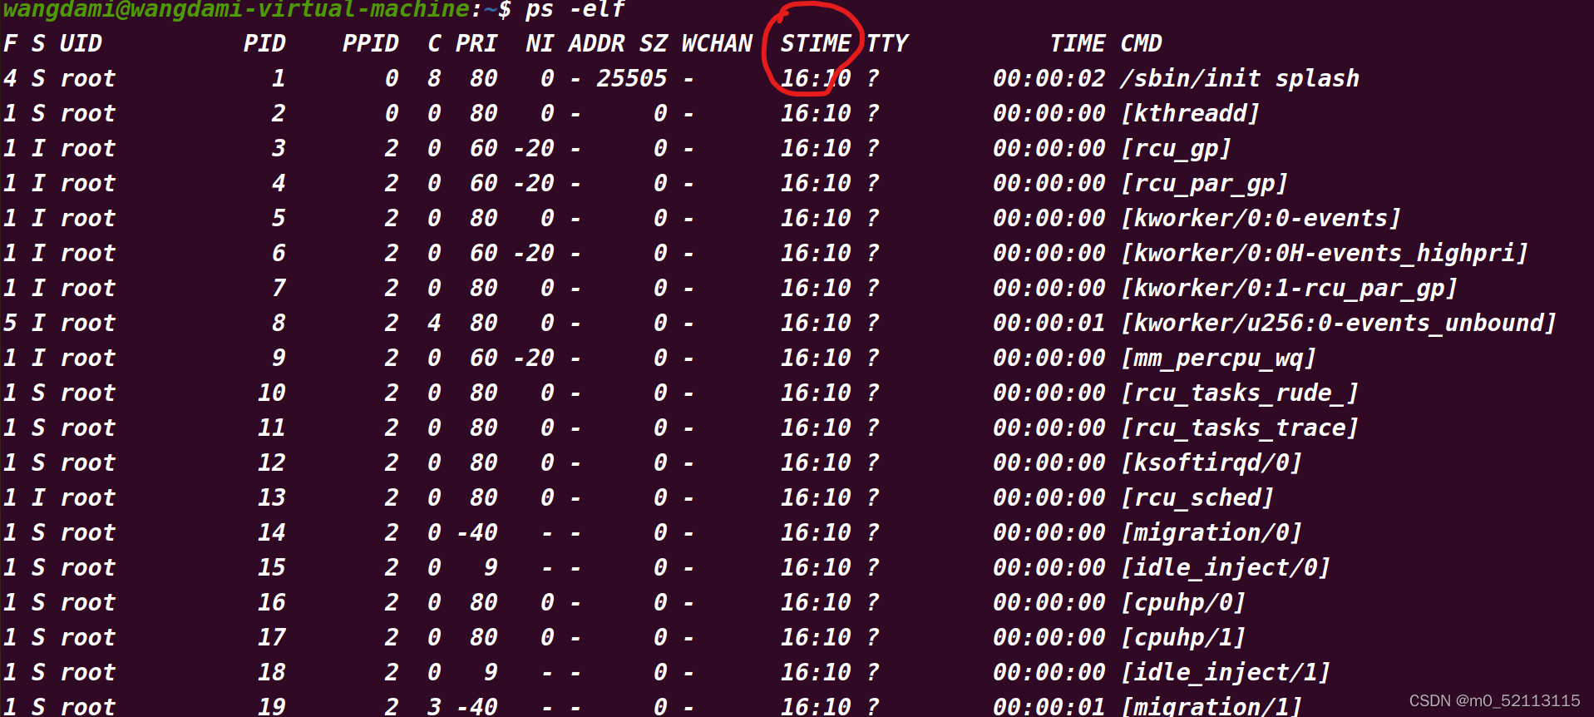Click the [migration/1] process name
The width and height of the screenshot is (1594, 717).
1212,706
